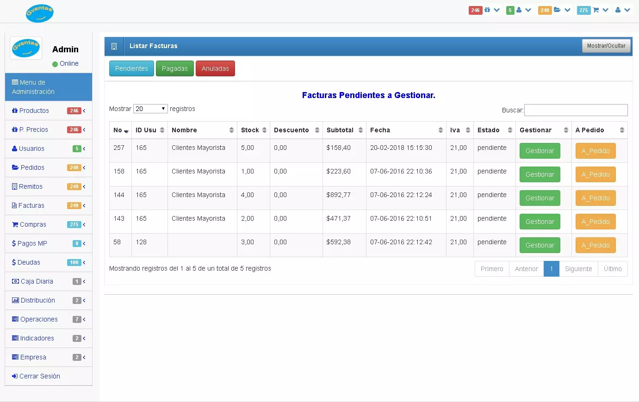639x402 pixels.
Task: Open the Mostrar registros count dropdown
Action: [x=150, y=109]
